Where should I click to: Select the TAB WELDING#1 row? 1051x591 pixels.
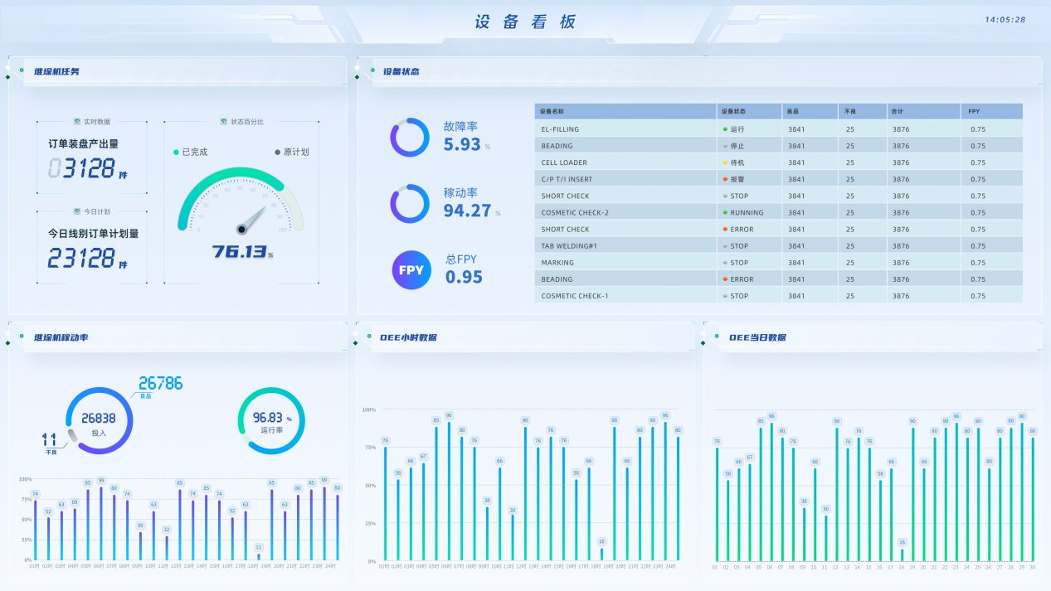[778, 245]
